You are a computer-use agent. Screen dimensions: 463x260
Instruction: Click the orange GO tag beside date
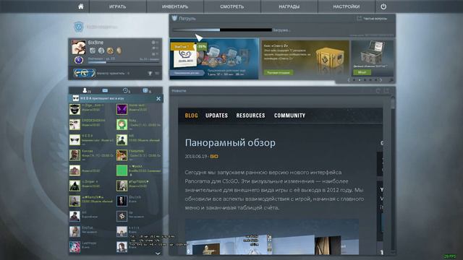214,156
